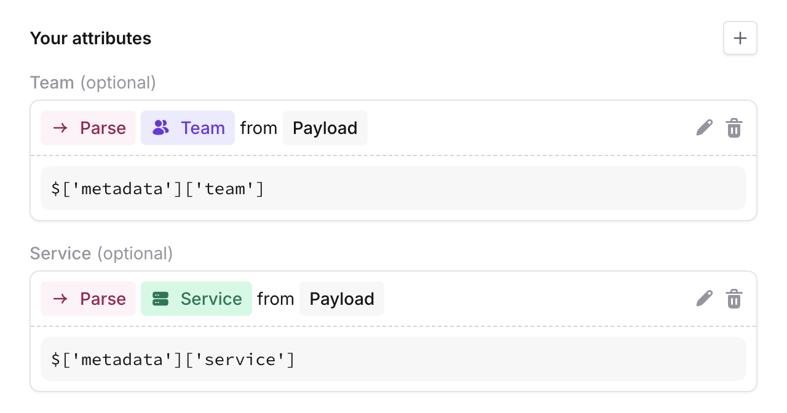The height and width of the screenshot is (413, 787).
Task: Open the Payload source in the Service row
Action: coord(342,299)
